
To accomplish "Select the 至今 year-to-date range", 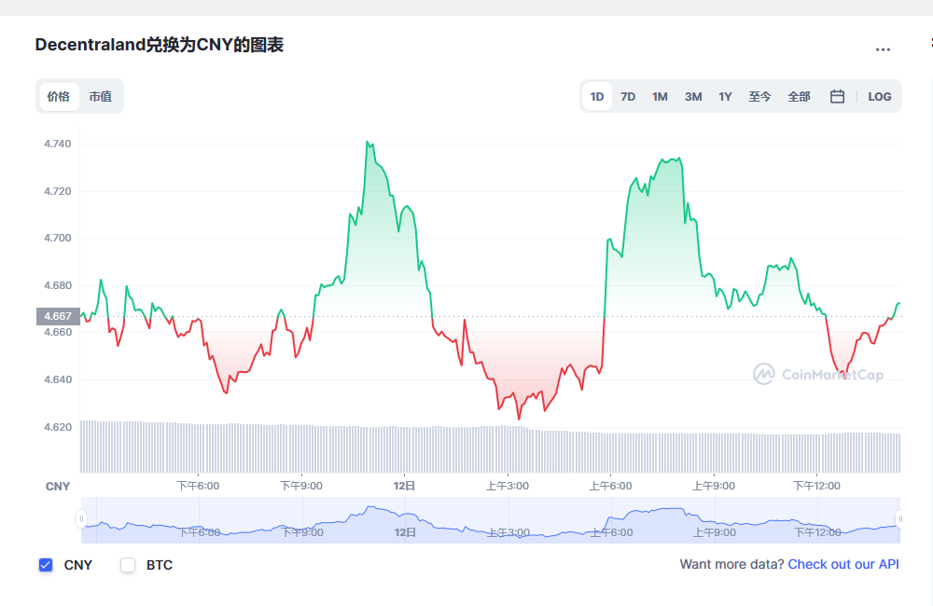I will (x=759, y=96).
